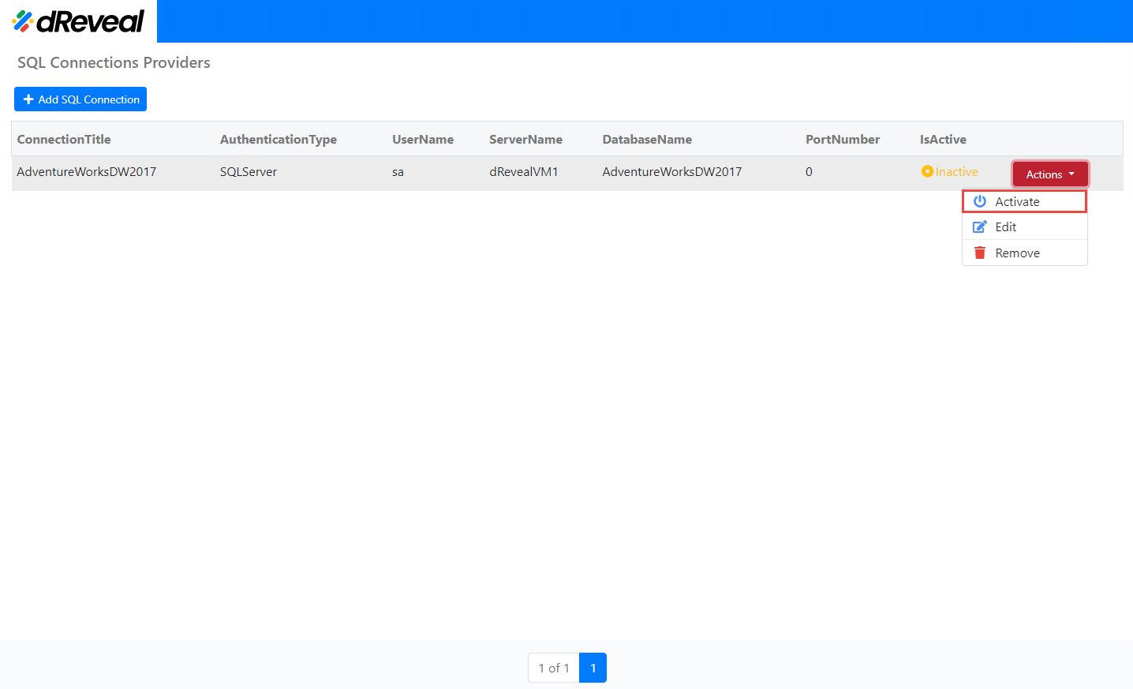Click the Add SQL Connection button
The height and width of the screenshot is (689, 1133).
[80, 99]
